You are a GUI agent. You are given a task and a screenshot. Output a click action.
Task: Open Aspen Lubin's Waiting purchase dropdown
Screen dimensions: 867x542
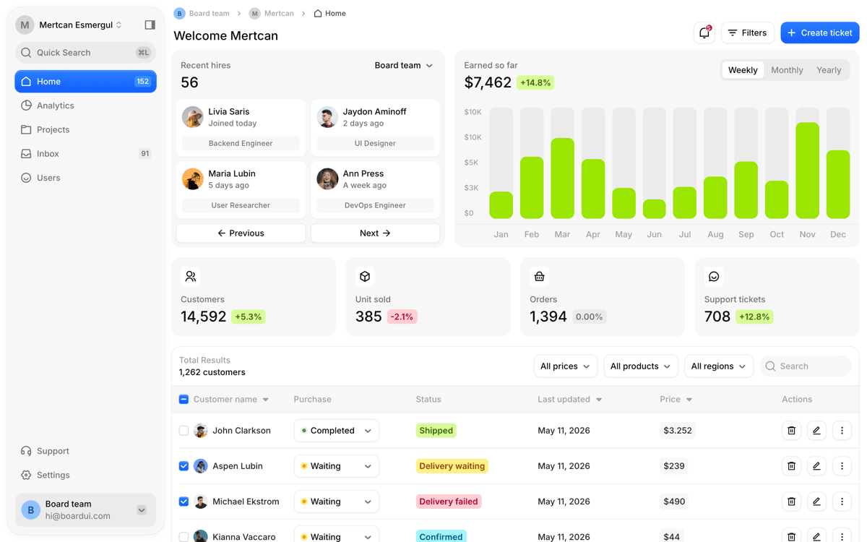pos(337,466)
